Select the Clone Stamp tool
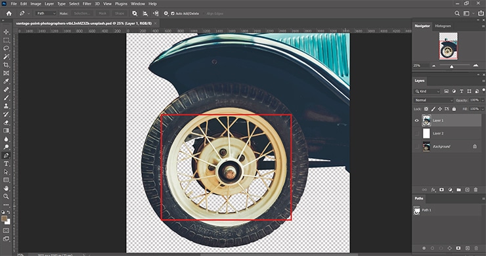This screenshot has height=256, width=486. point(6,106)
